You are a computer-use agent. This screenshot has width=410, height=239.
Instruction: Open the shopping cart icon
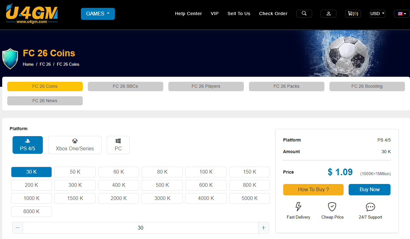click(353, 14)
